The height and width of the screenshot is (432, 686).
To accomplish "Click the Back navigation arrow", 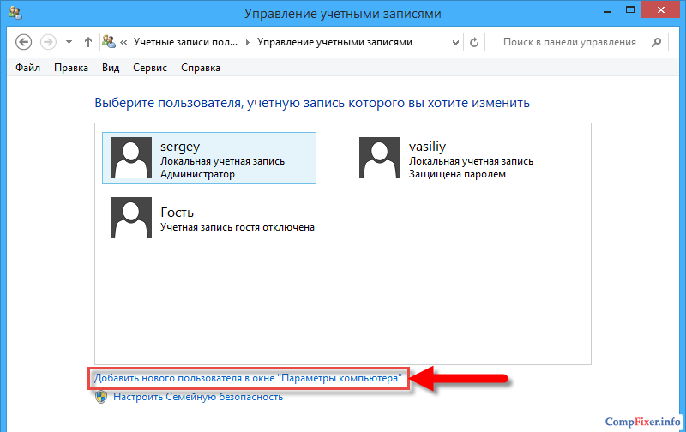I will pyautogui.click(x=24, y=42).
